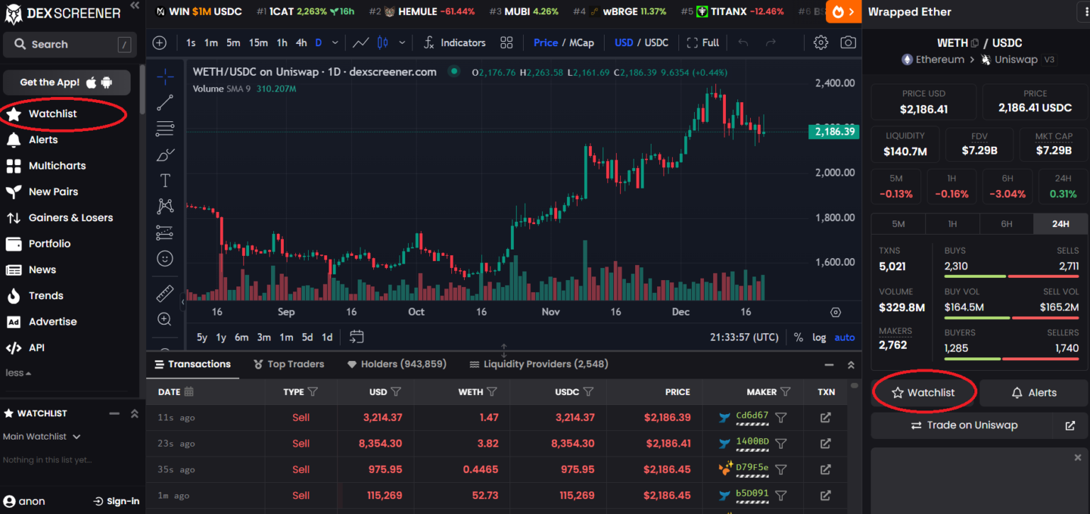Select the trend line drawing tool
1090x514 pixels.
pos(165,101)
